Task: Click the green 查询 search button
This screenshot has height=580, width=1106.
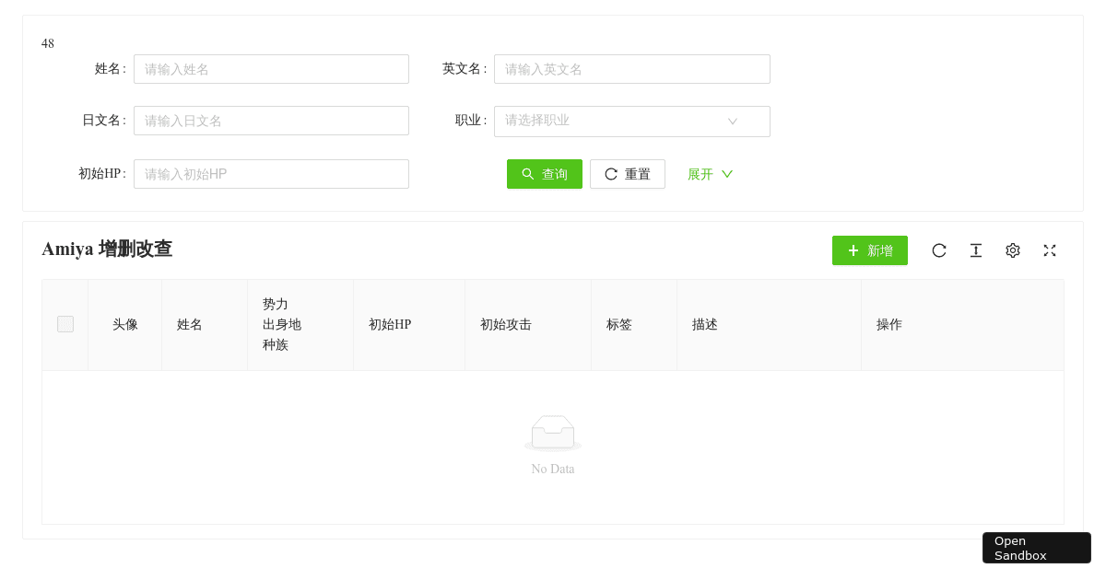Action: point(545,173)
